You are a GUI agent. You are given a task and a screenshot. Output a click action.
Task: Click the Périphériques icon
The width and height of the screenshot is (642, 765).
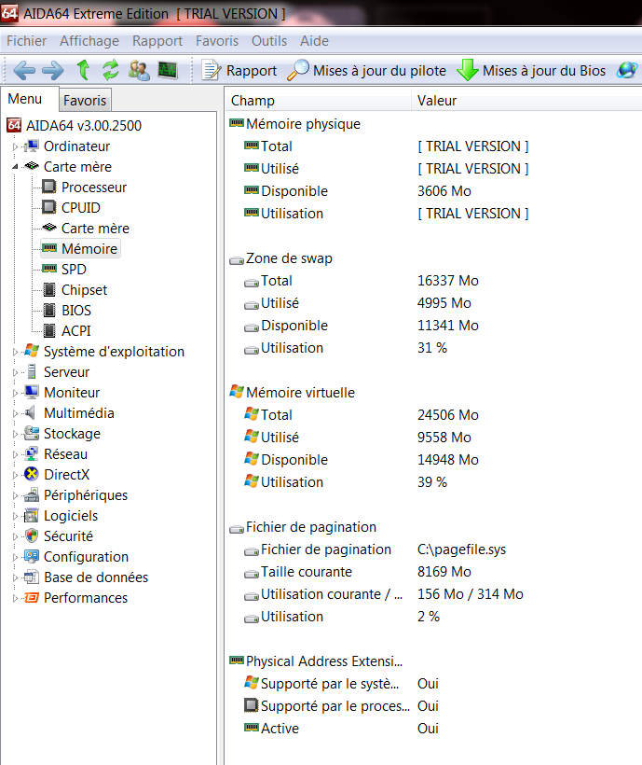pos(31,495)
